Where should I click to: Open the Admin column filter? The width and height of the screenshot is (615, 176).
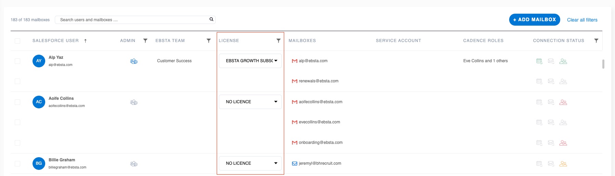145,41
